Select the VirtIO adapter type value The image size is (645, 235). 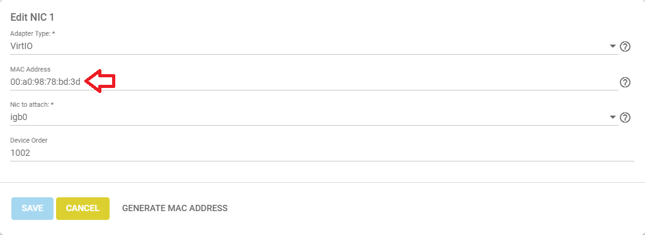point(21,46)
